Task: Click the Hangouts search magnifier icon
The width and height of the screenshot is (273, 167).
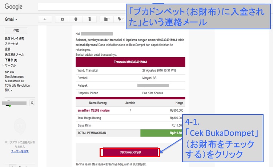Action: point(32,103)
